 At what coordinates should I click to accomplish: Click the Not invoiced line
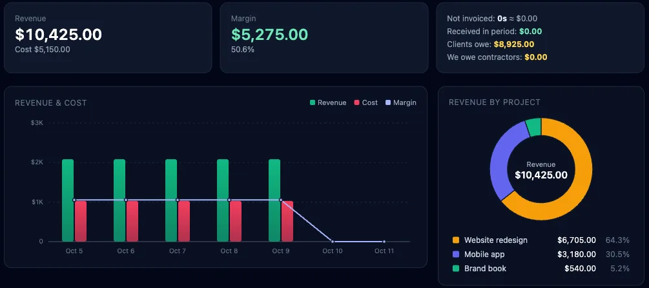(x=492, y=19)
